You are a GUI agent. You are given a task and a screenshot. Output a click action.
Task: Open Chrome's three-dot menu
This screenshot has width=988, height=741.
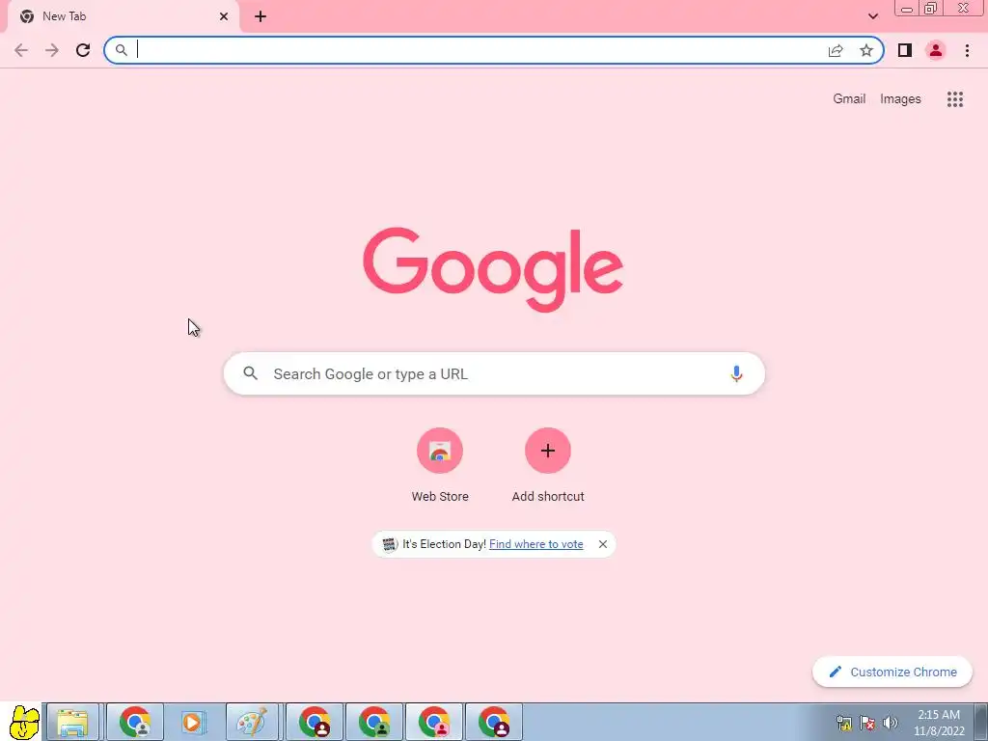[967, 50]
